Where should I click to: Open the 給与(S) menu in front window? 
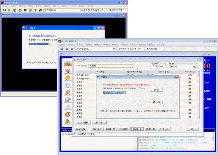coord(71,45)
